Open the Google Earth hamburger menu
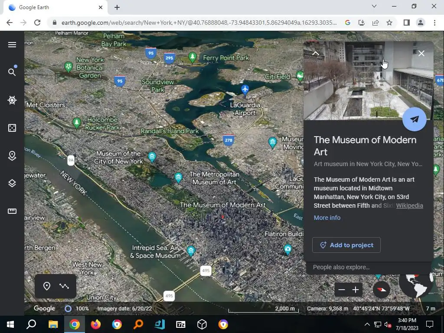444x333 pixels. (12, 45)
